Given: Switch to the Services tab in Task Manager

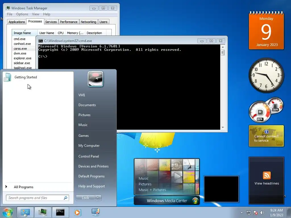Looking at the screenshot, I should (x=51, y=22).
